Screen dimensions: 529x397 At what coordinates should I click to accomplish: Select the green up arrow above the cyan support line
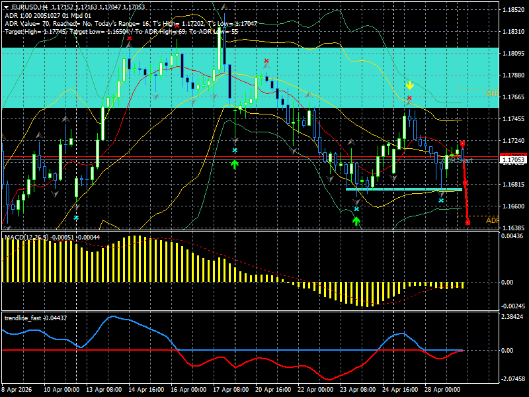[356, 219]
